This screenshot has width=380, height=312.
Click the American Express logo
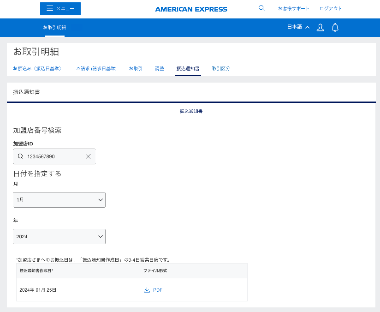point(191,9)
